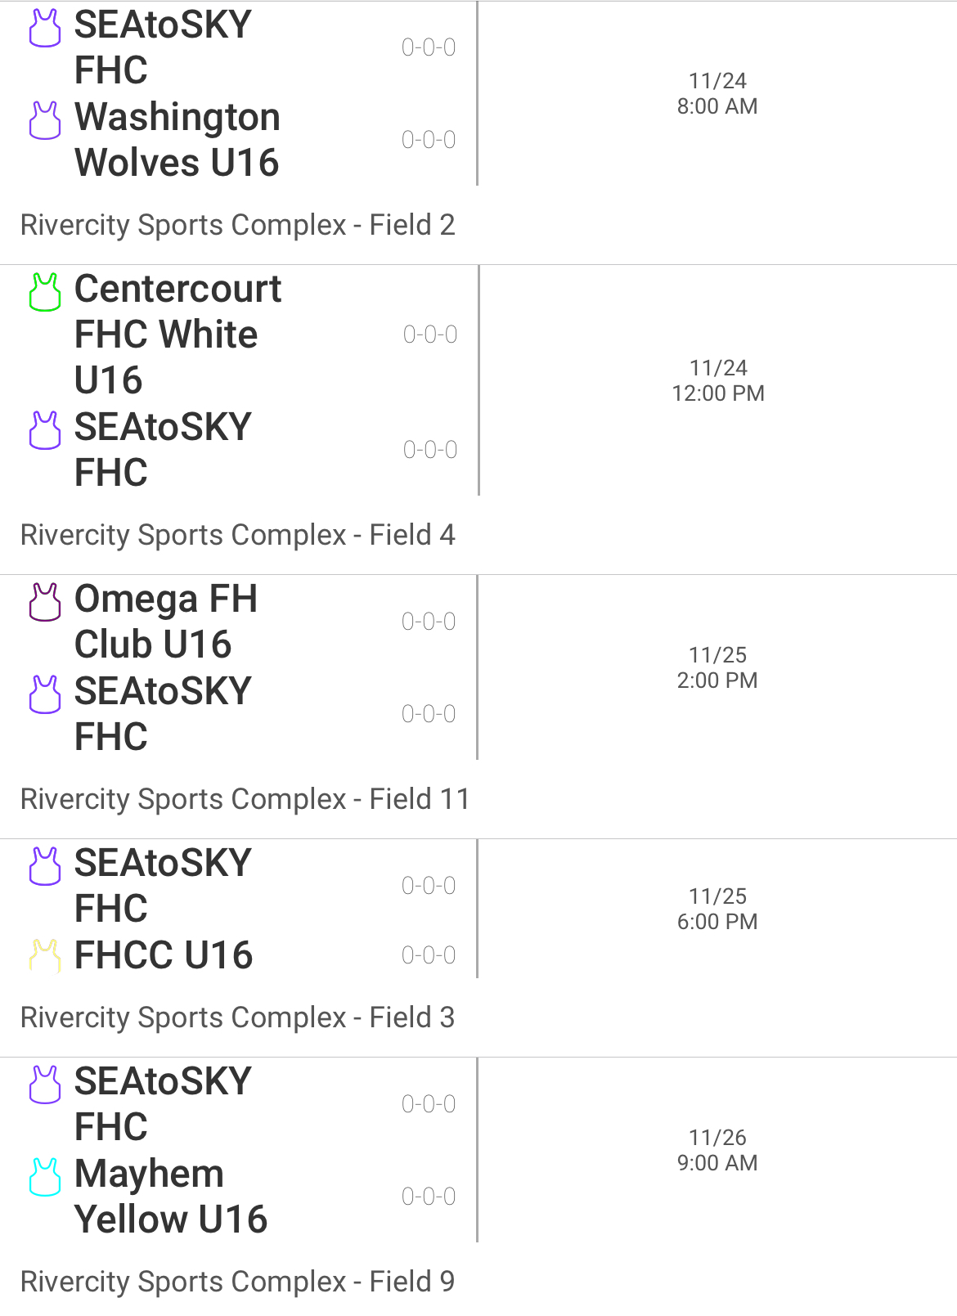Click Rivercity Sports Complex - Field 9 location

coord(237,1282)
